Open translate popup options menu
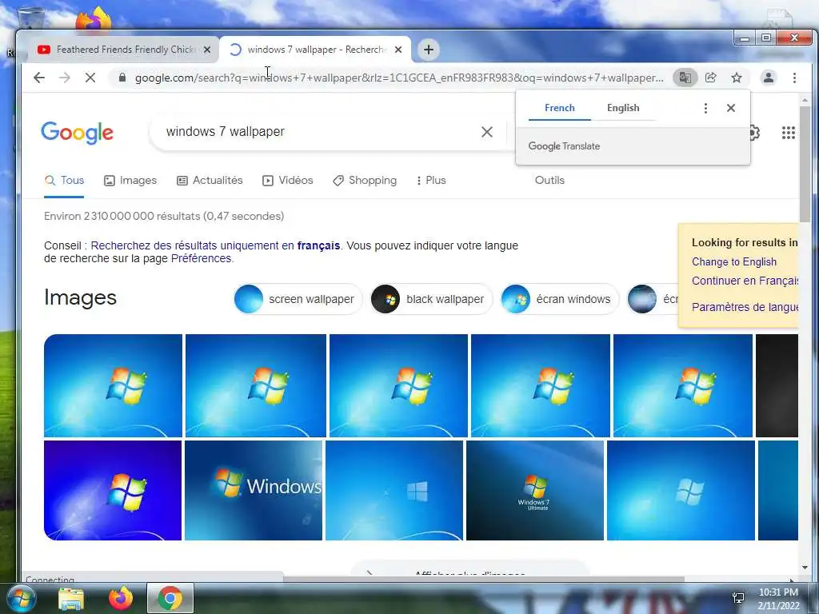This screenshot has width=819, height=614. (705, 108)
